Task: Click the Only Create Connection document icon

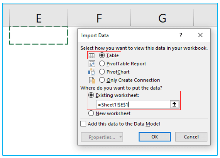Action: 92,80
